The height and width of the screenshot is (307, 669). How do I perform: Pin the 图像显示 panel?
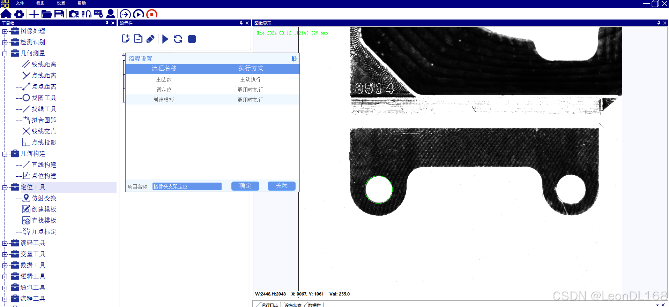pyautogui.click(x=659, y=23)
